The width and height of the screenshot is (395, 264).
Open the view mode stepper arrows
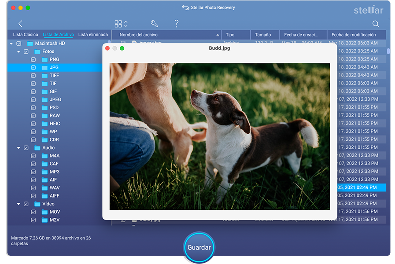(x=126, y=24)
